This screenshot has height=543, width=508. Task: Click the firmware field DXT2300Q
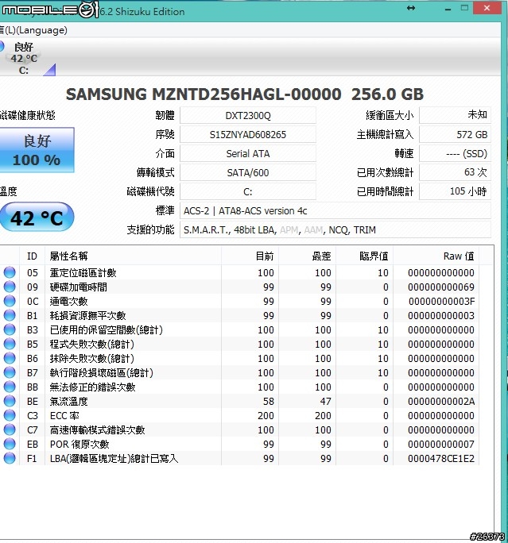click(247, 115)
